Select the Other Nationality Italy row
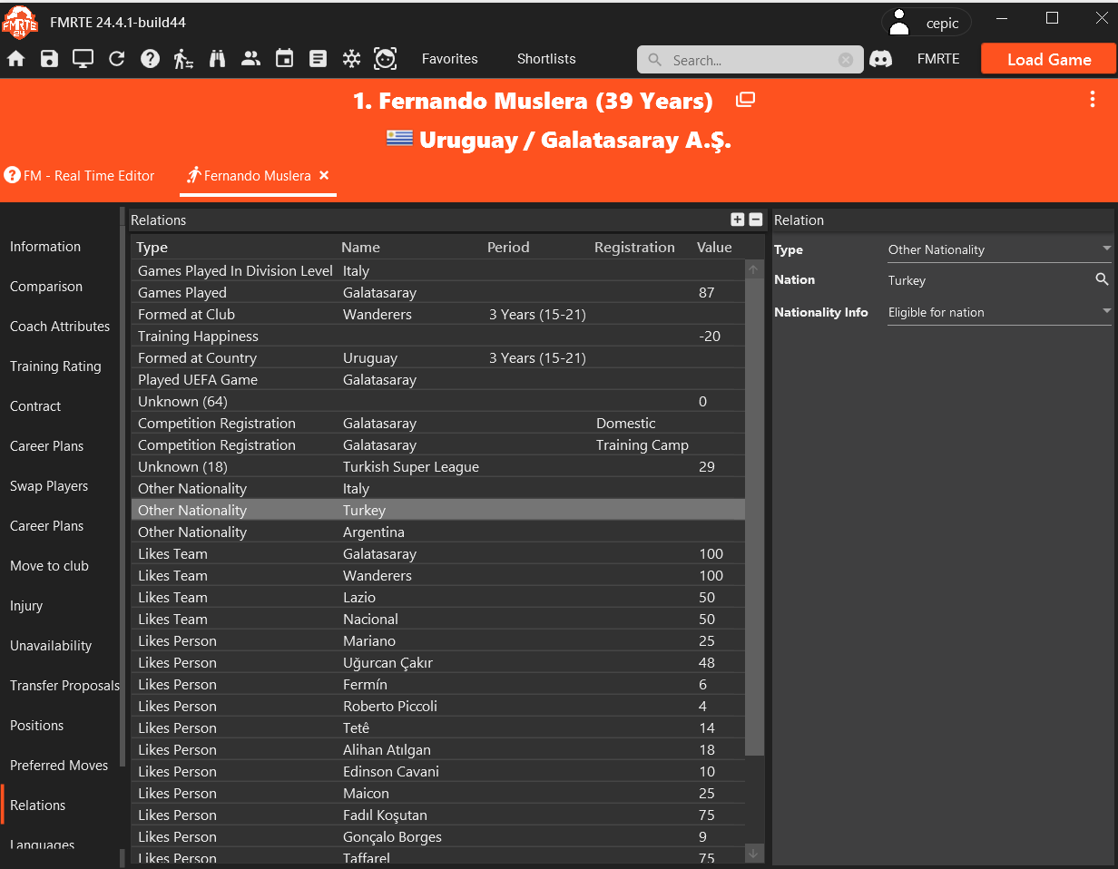1118x869 pixels. pyautogui.click(x=438, y=489)
